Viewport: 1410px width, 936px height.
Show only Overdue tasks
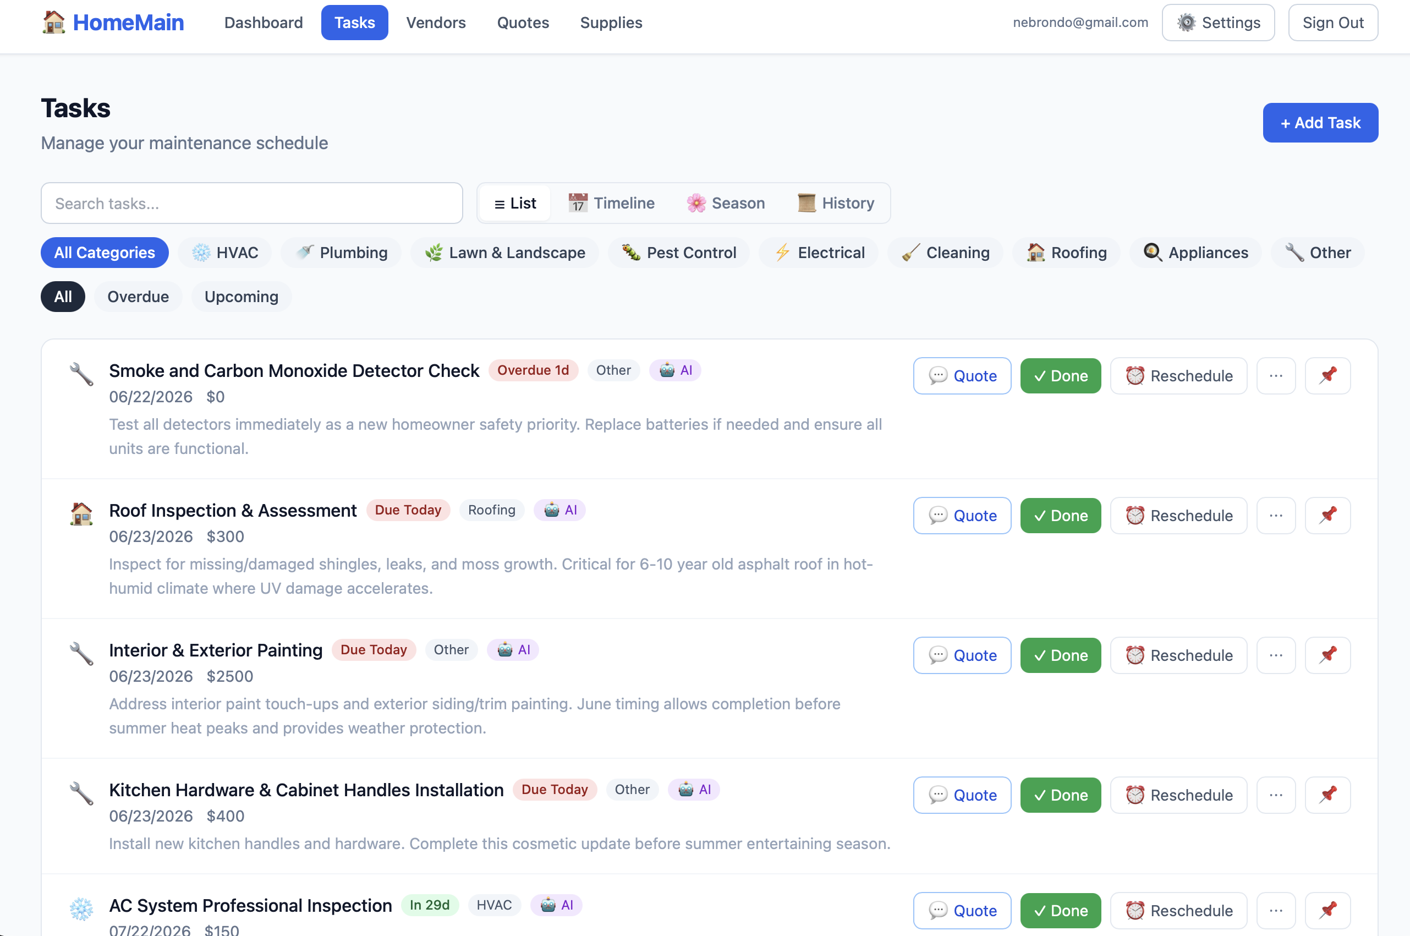point(138,297)
